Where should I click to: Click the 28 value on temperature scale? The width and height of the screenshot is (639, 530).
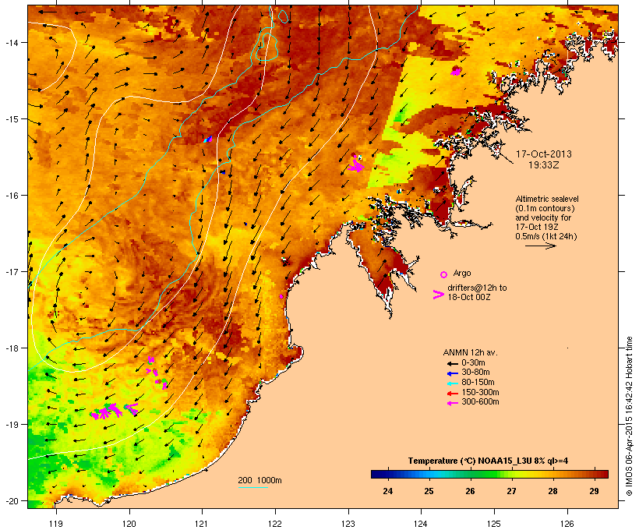pyautogui.click(x=553, y=491)
